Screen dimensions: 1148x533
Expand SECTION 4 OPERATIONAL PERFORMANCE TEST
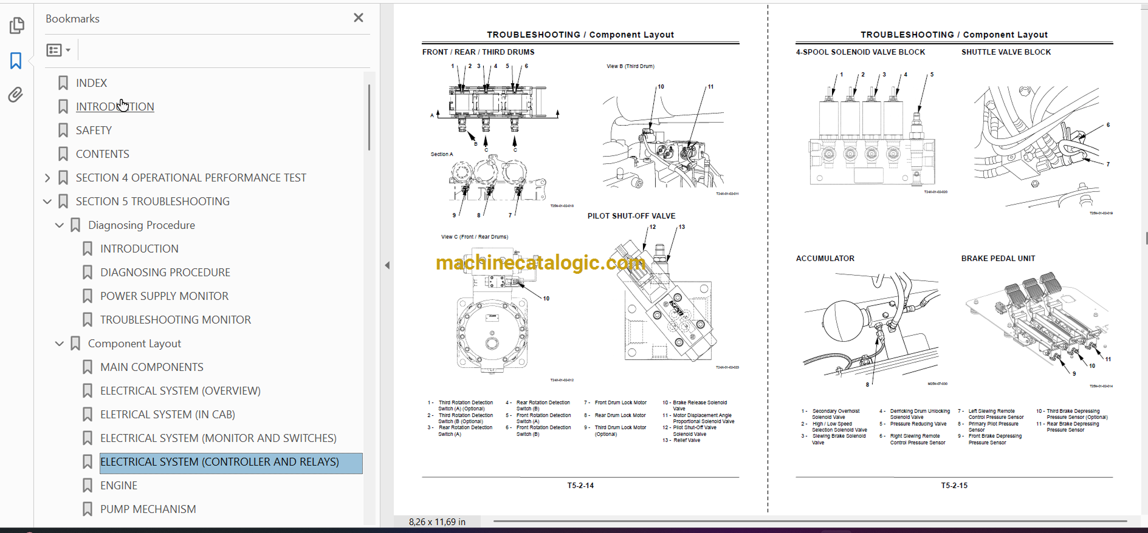(x=47, y=177)
